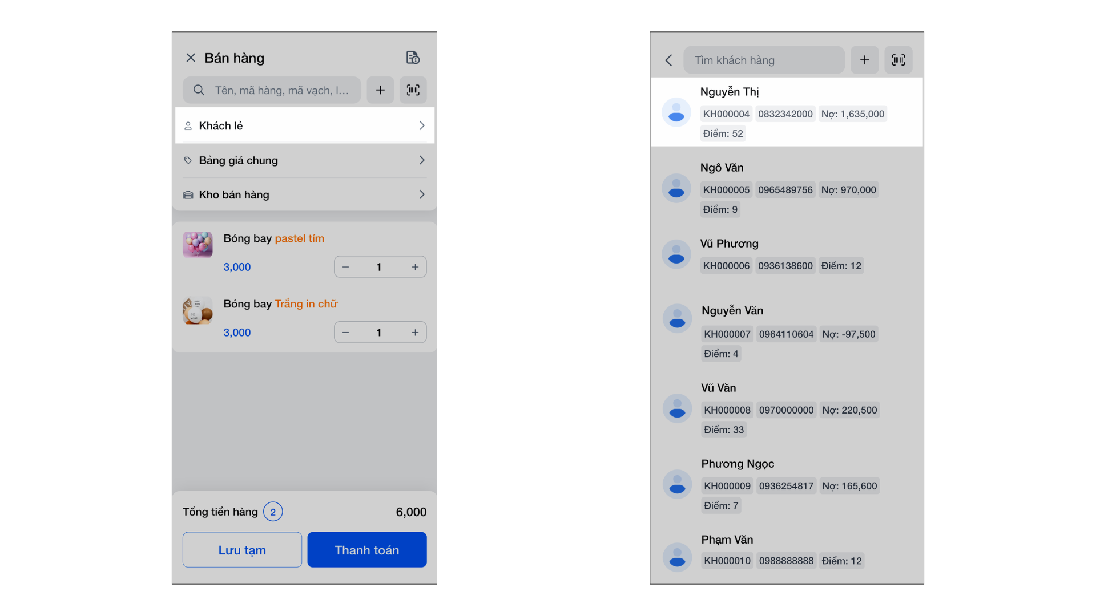Click plus icon beside product search
1096x616 pixels.
(x=380, y=90)
